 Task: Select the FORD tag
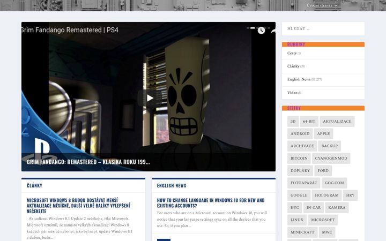click(323, 170)
